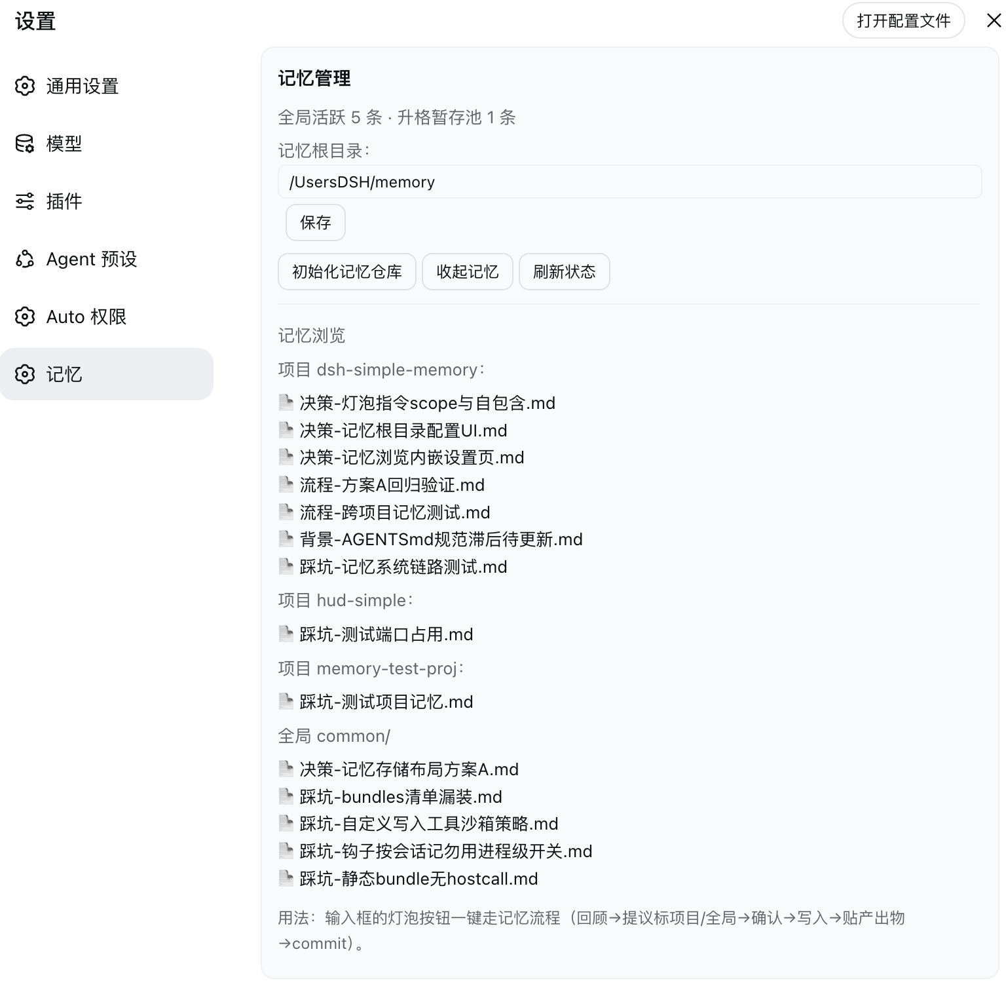
Task: Open 踩坑-记忆系统链路测试.md file
Action: click(403, 566)
